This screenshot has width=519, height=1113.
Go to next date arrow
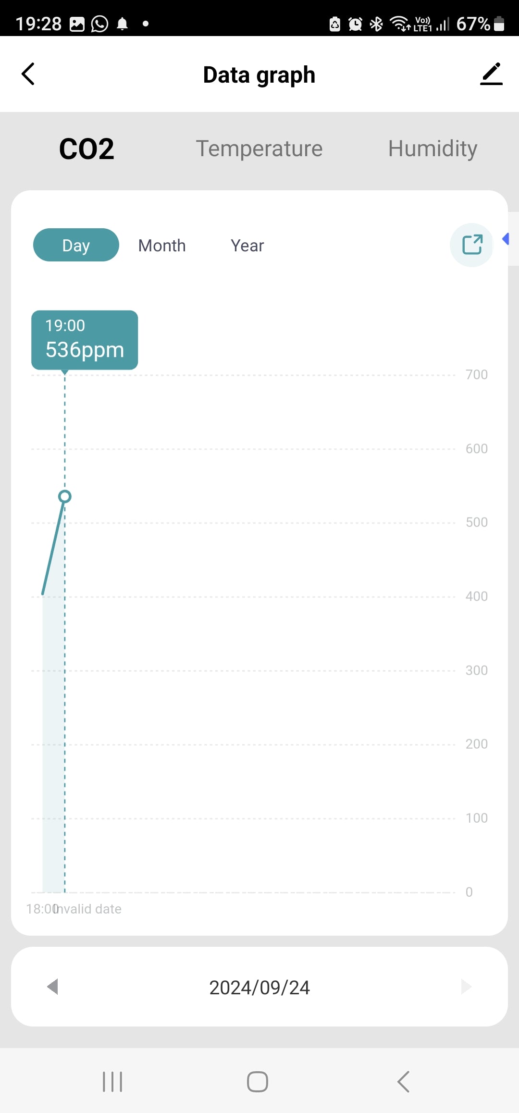point(466,987)
